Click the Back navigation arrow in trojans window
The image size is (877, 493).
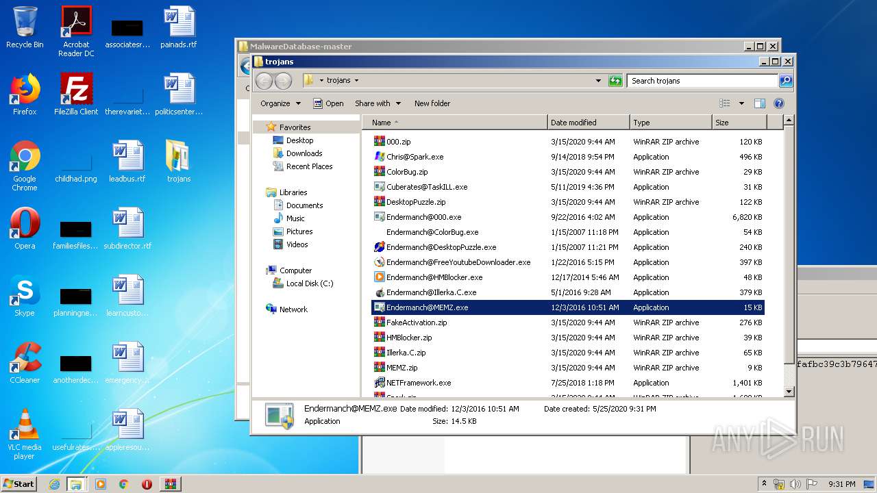[264, 81]
